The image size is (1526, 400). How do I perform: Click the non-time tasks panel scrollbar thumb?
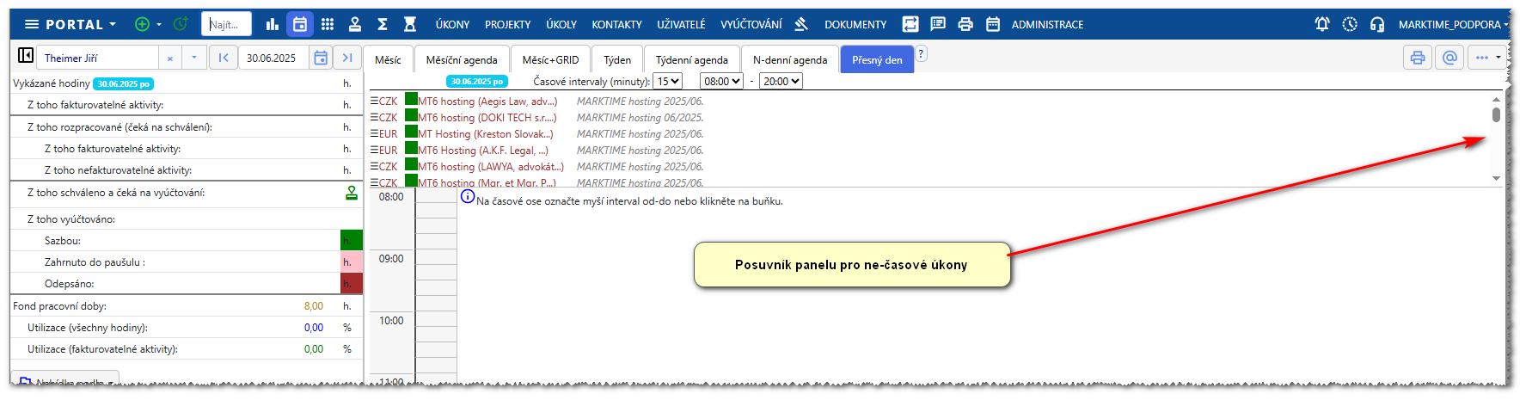click(x=1496, y=114)
